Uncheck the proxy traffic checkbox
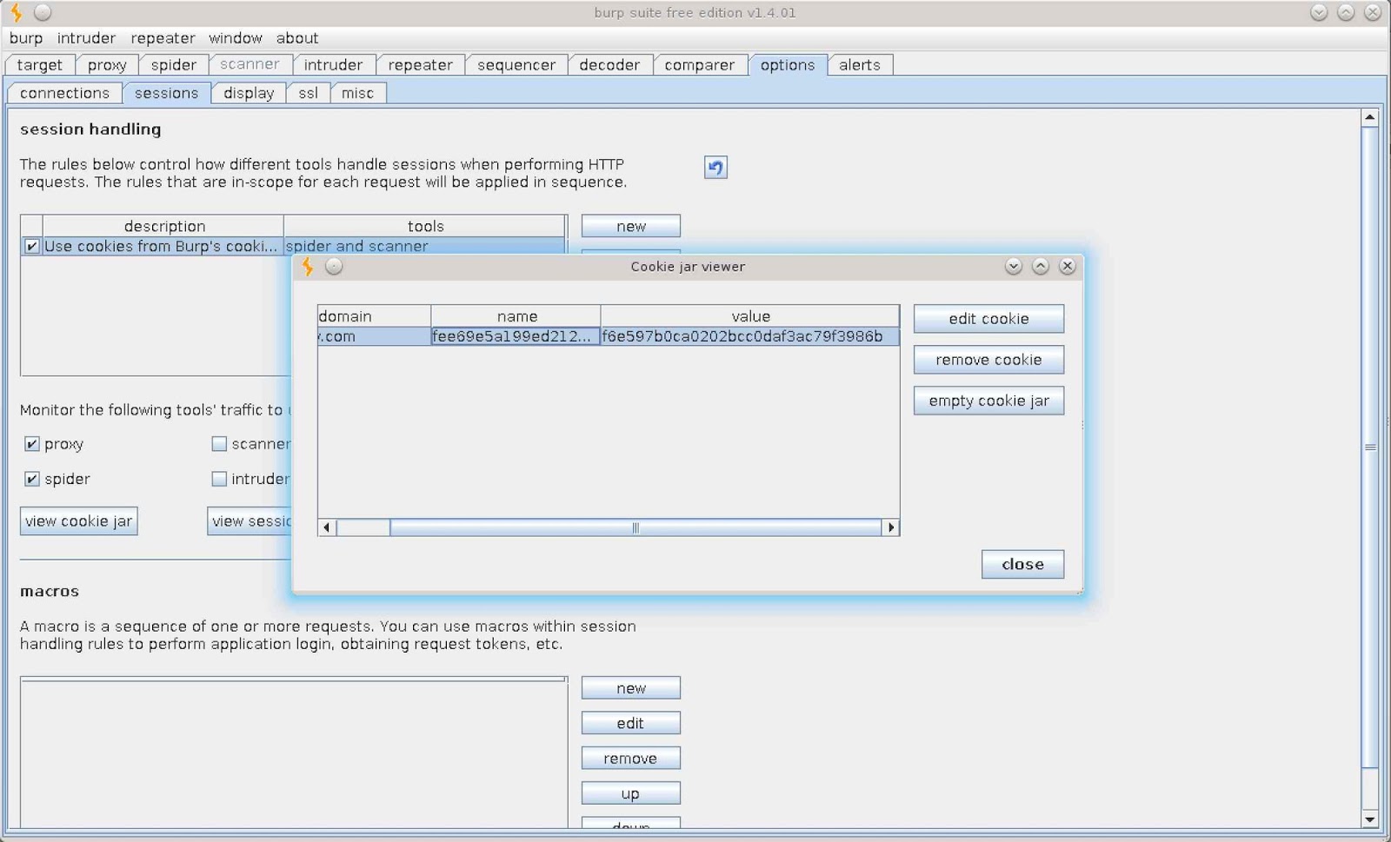This screenshot has width=1391, height=842. point(31,444)
